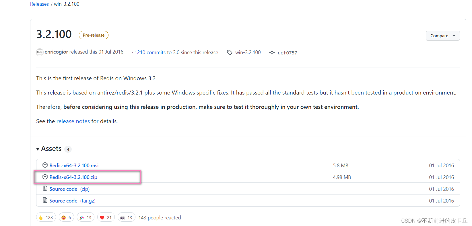Open commit def0757 link
This screenshot has width=472, height=226.
(x=288, y=53)
